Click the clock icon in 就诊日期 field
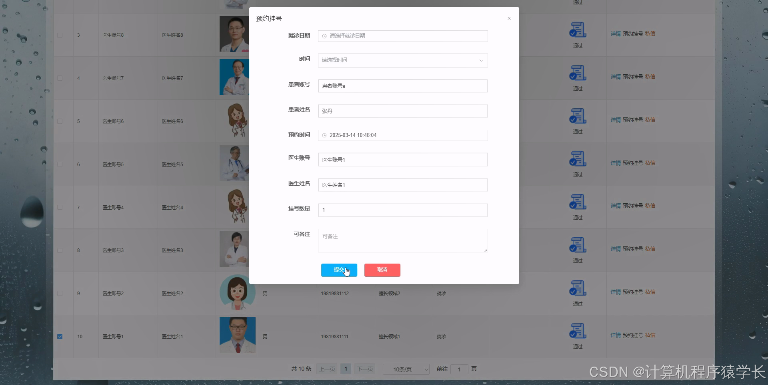This screenshot has height=385, width=768. (x=324, y=36)
